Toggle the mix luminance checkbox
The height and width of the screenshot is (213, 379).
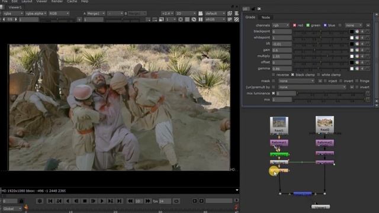(x=274, y=93)
